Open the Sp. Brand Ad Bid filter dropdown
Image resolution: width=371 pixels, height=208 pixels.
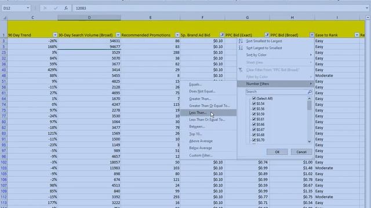point(222,35)
